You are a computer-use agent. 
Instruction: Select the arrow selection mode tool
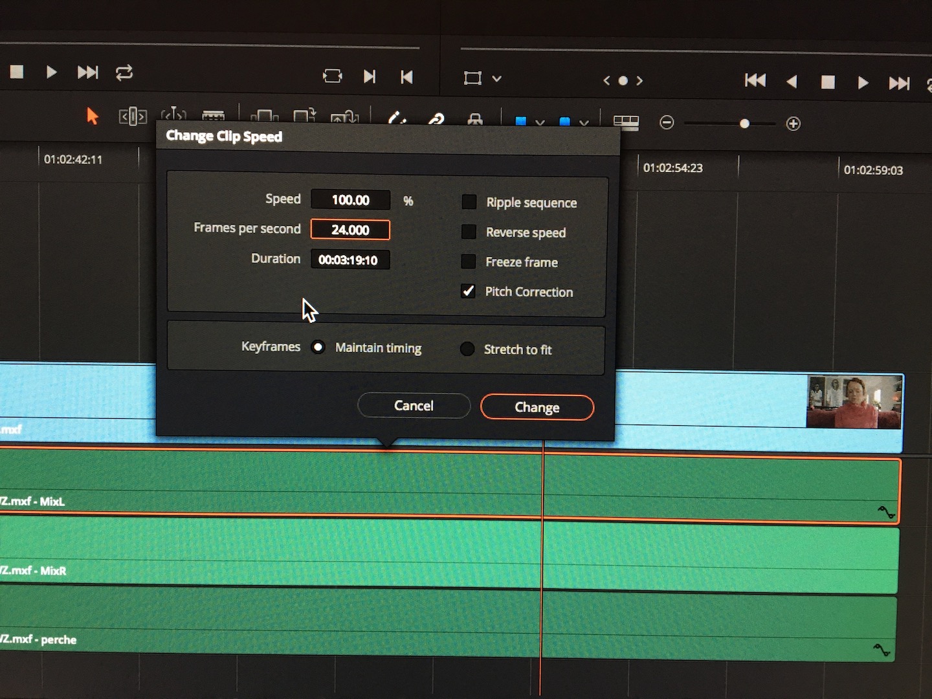(x=93, y=116)
